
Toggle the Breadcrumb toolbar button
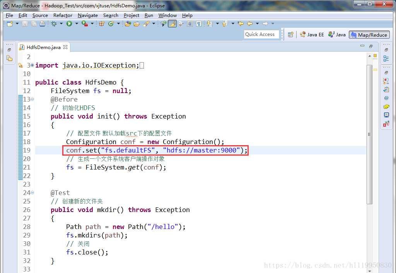coord(164,24)
